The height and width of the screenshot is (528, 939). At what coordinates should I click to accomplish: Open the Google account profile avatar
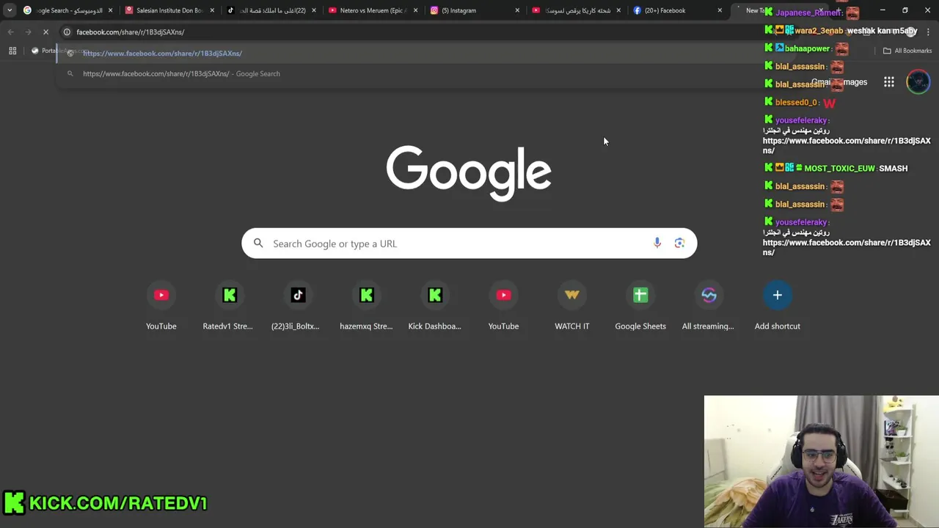[918, 82]
